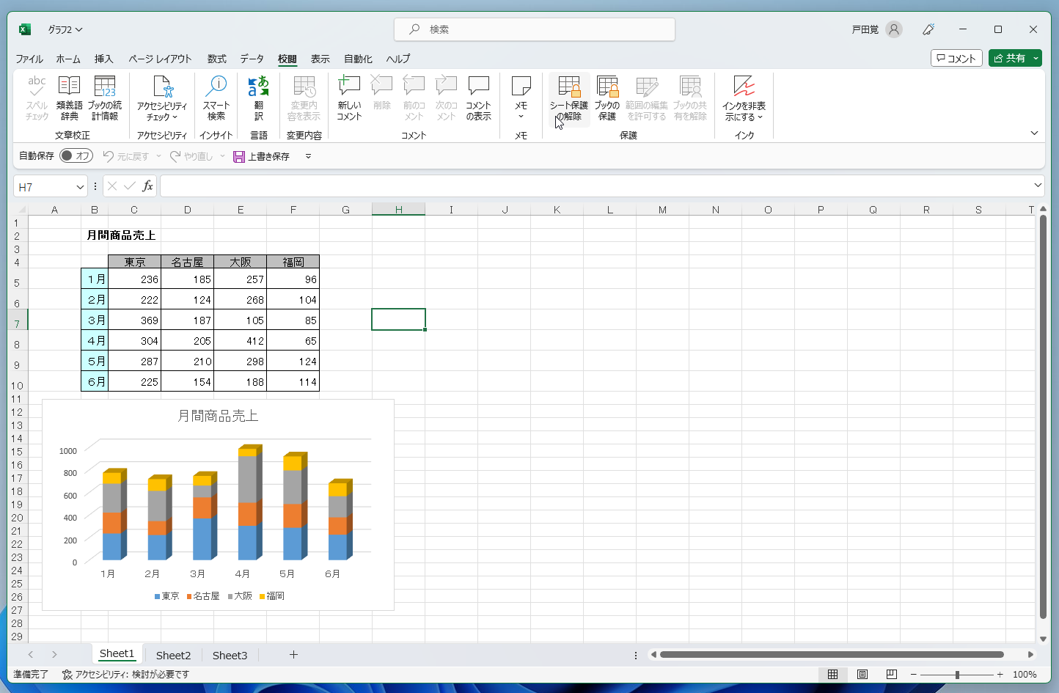Select the 6月 row label cell
This screenshot has height=693, width=1059.
(x=95, y=381)
